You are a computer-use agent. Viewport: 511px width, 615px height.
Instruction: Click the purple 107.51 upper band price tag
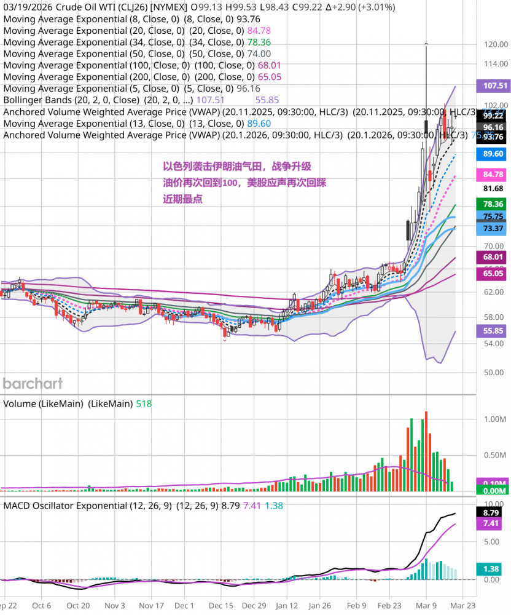(x=493, y=86)
